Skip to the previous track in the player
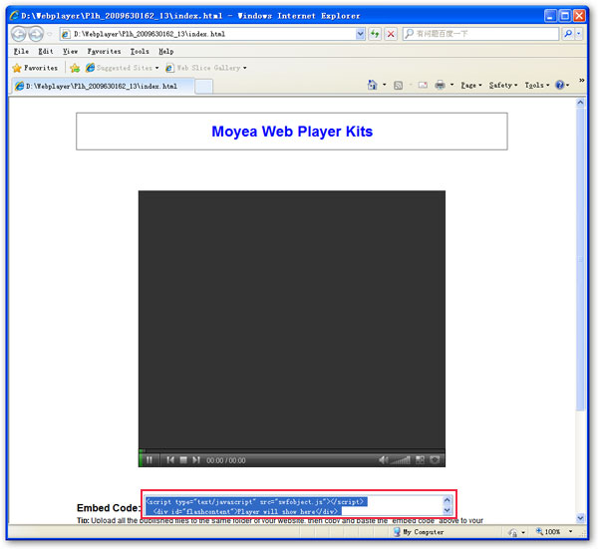 click(x=170, y=459)
